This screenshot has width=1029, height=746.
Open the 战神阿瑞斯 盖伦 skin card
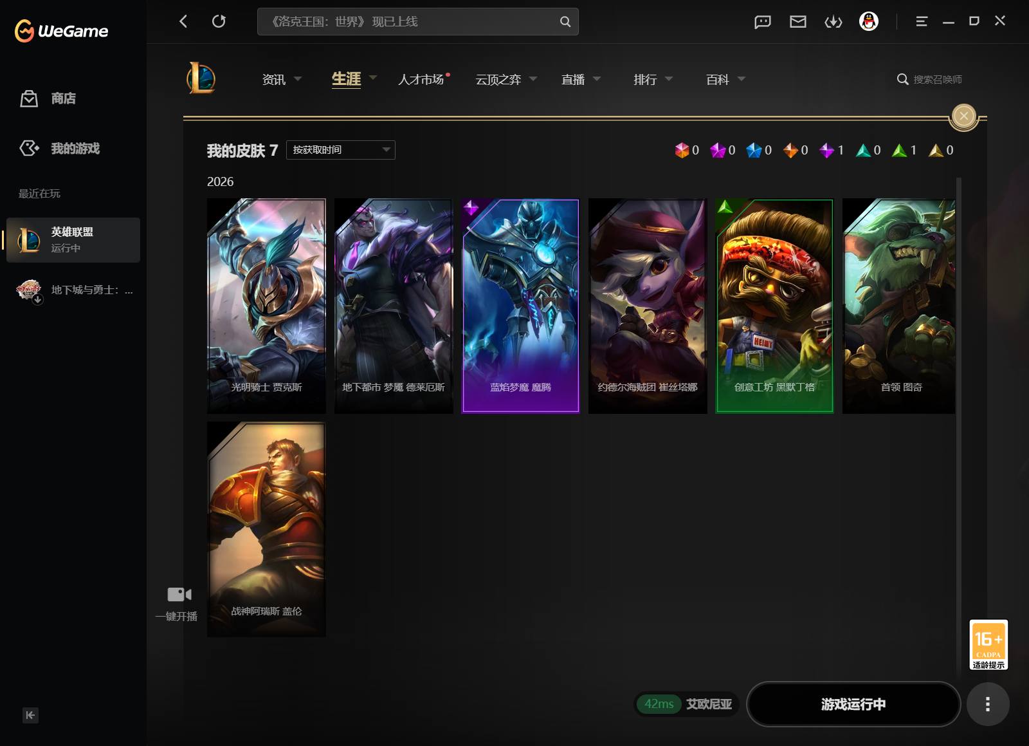(x=266, y=529)
